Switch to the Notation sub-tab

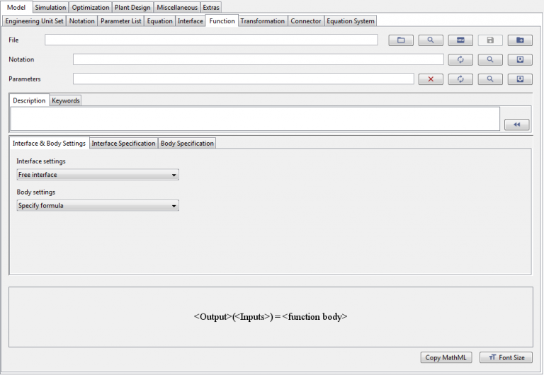coord(82,21)
